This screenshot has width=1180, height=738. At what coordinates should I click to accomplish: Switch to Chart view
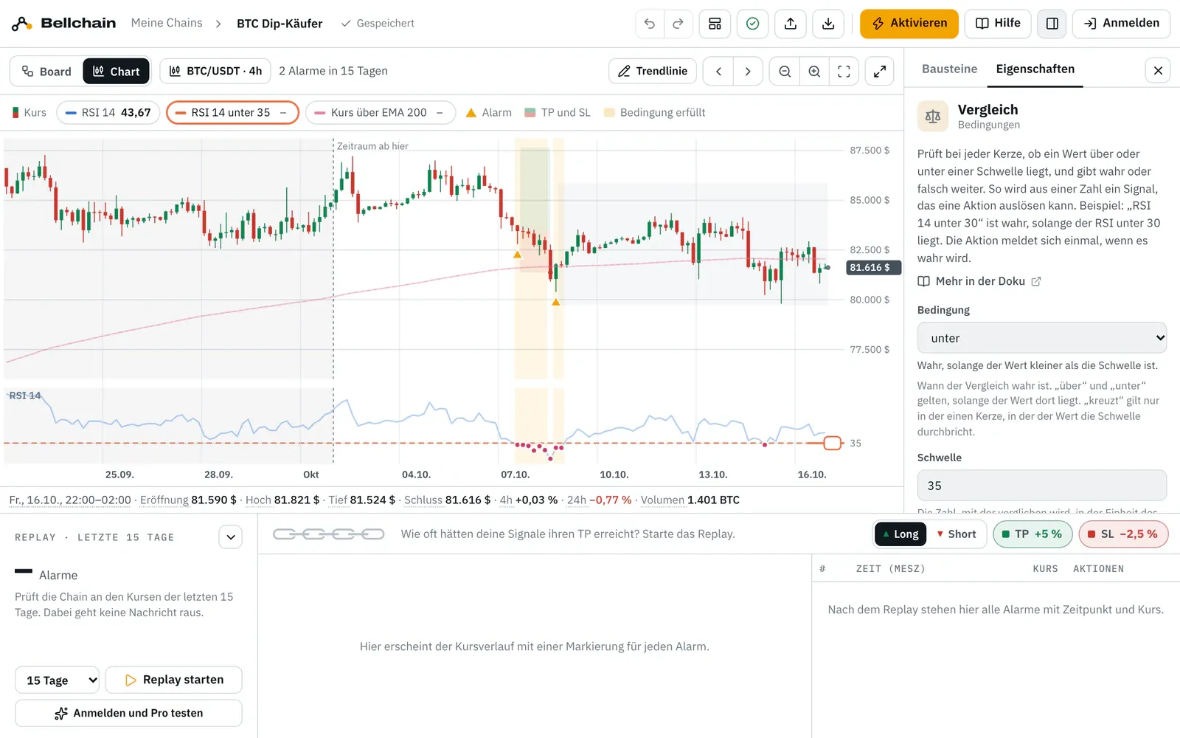pyautogui.click(x=116, y=72)
